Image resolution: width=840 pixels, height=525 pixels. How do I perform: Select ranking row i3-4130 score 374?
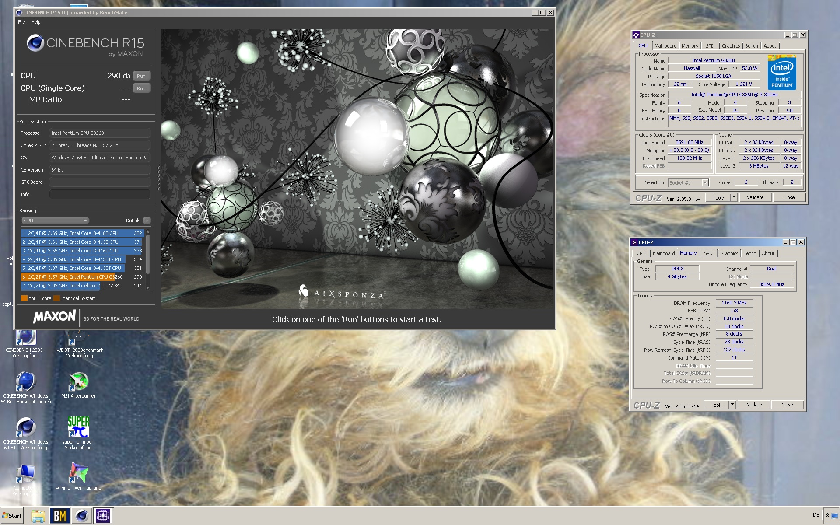pos(82,242)
